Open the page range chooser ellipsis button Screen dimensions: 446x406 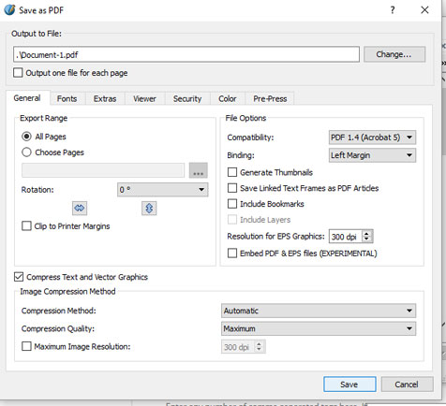pos(198,170)
